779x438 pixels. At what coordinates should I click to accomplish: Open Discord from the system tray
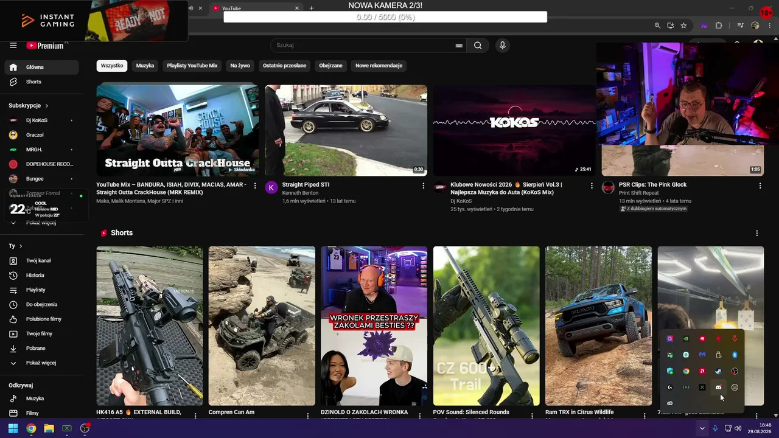(718, 388)
